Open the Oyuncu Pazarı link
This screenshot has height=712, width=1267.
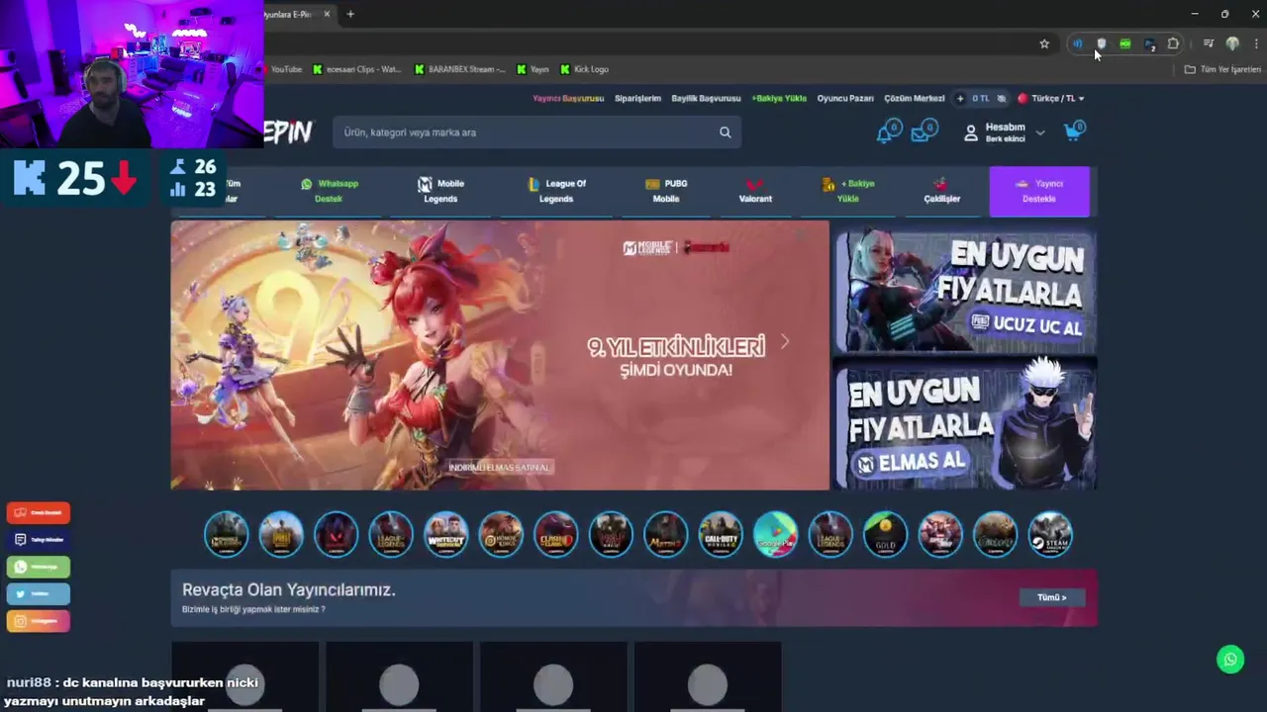[x=845, y=99]
